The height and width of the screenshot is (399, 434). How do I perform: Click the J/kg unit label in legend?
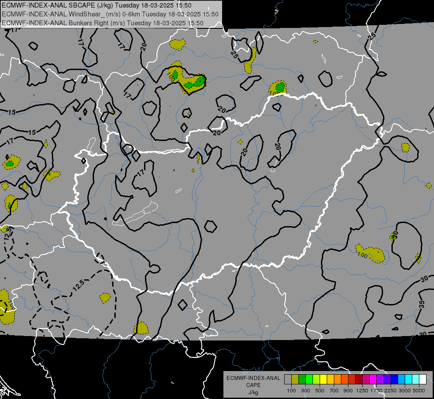(x=253, y=392)
